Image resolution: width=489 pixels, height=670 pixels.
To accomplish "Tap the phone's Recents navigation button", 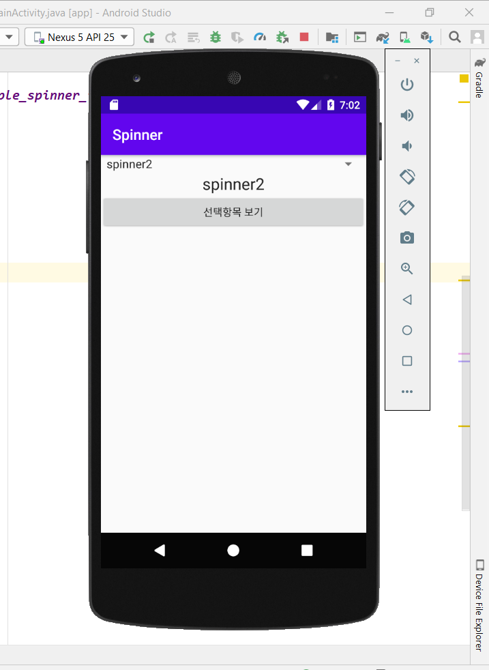I will (307, 551).
